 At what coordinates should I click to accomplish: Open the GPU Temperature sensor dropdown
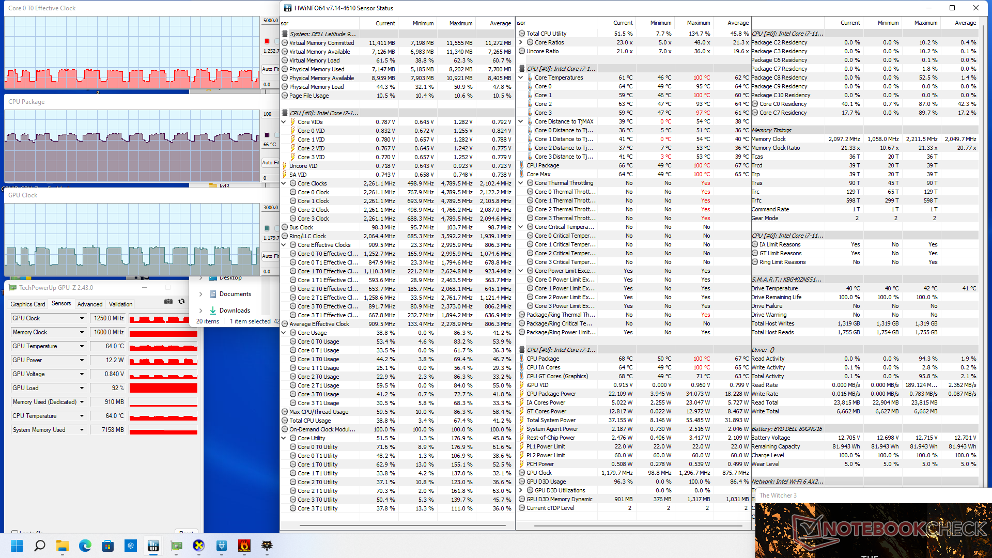(82, 346)
